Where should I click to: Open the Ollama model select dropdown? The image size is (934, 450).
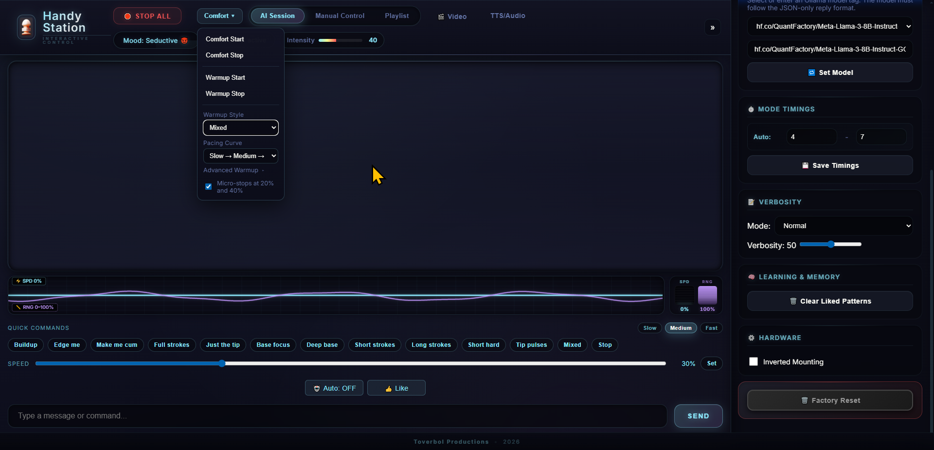coord(830,26)
